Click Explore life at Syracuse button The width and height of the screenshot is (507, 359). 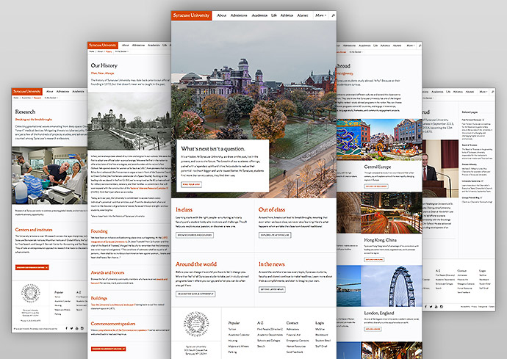pos(275,235)
